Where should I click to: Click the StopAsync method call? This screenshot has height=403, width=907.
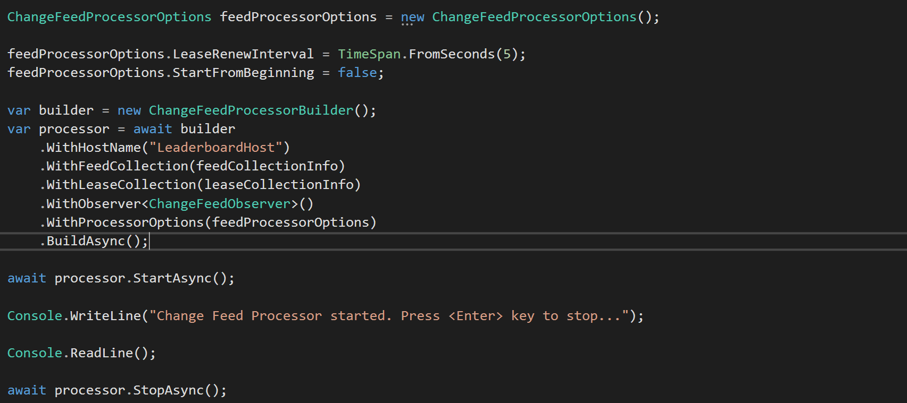tap(168, 390)
